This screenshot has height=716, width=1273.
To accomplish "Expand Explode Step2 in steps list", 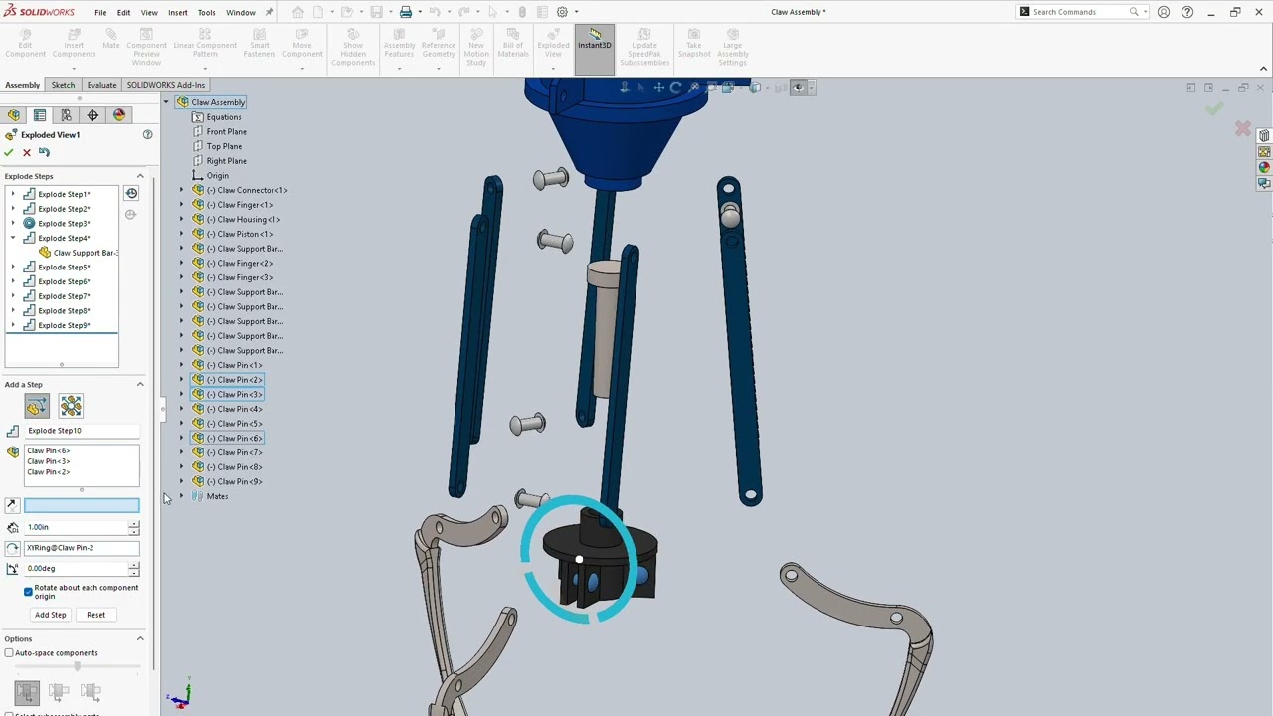I will click(13, 209).
